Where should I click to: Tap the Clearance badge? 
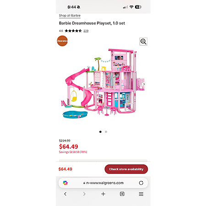click(x=62, y=41)
